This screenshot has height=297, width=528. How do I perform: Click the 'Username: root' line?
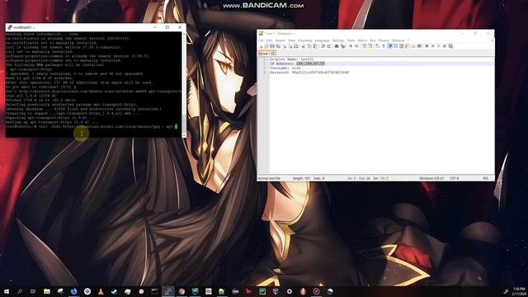pyautogui.click(x=285, y=68)
